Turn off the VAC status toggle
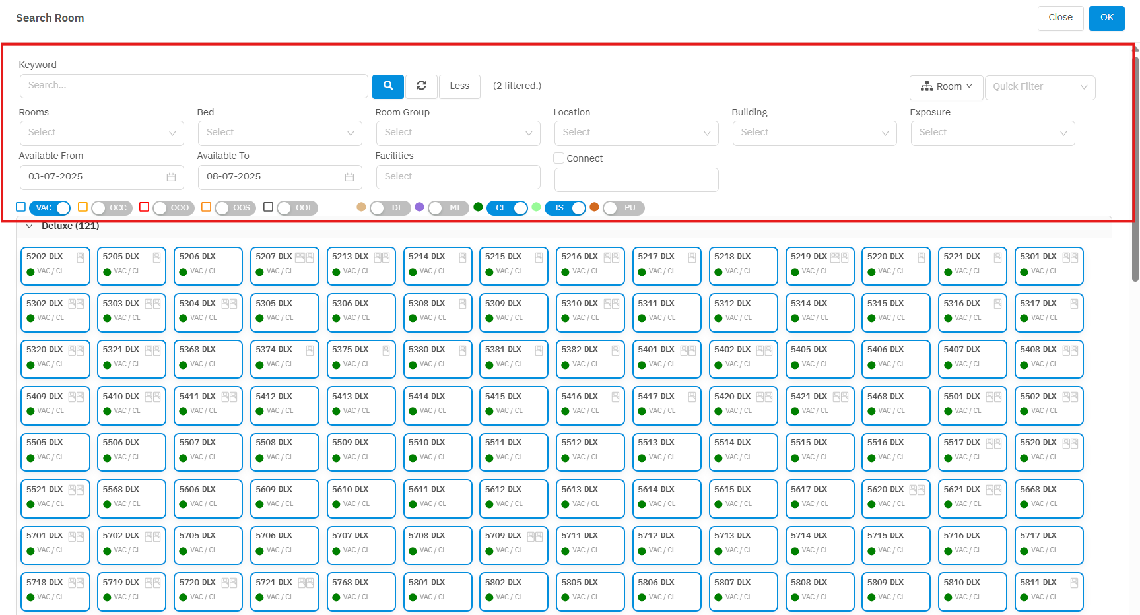This screenshot has width=1140, height=615. click(50, 208)
